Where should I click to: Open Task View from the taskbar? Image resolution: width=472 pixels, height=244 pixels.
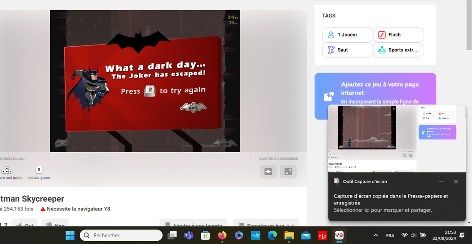(x=172, y=235)
